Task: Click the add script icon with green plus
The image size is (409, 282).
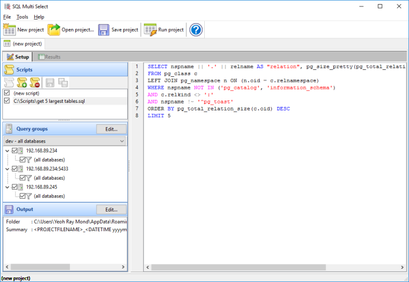Action: pyautogui.click(x=23, y=83)
